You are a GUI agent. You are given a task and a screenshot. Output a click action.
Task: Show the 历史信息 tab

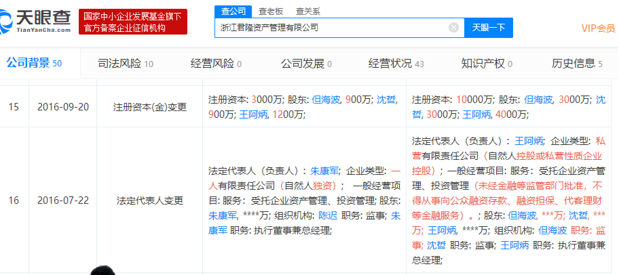coord(577,63)
